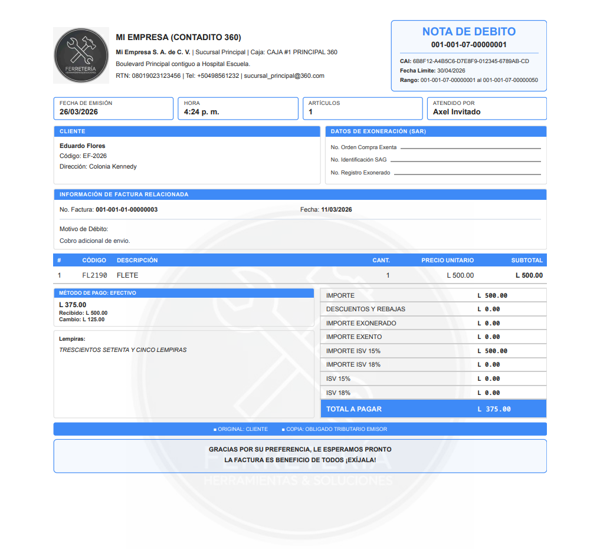Click the related invoice date 11/03/2026
Image resolution: width=600 pixels, height=550 pixels.
(x=336, y=210)
